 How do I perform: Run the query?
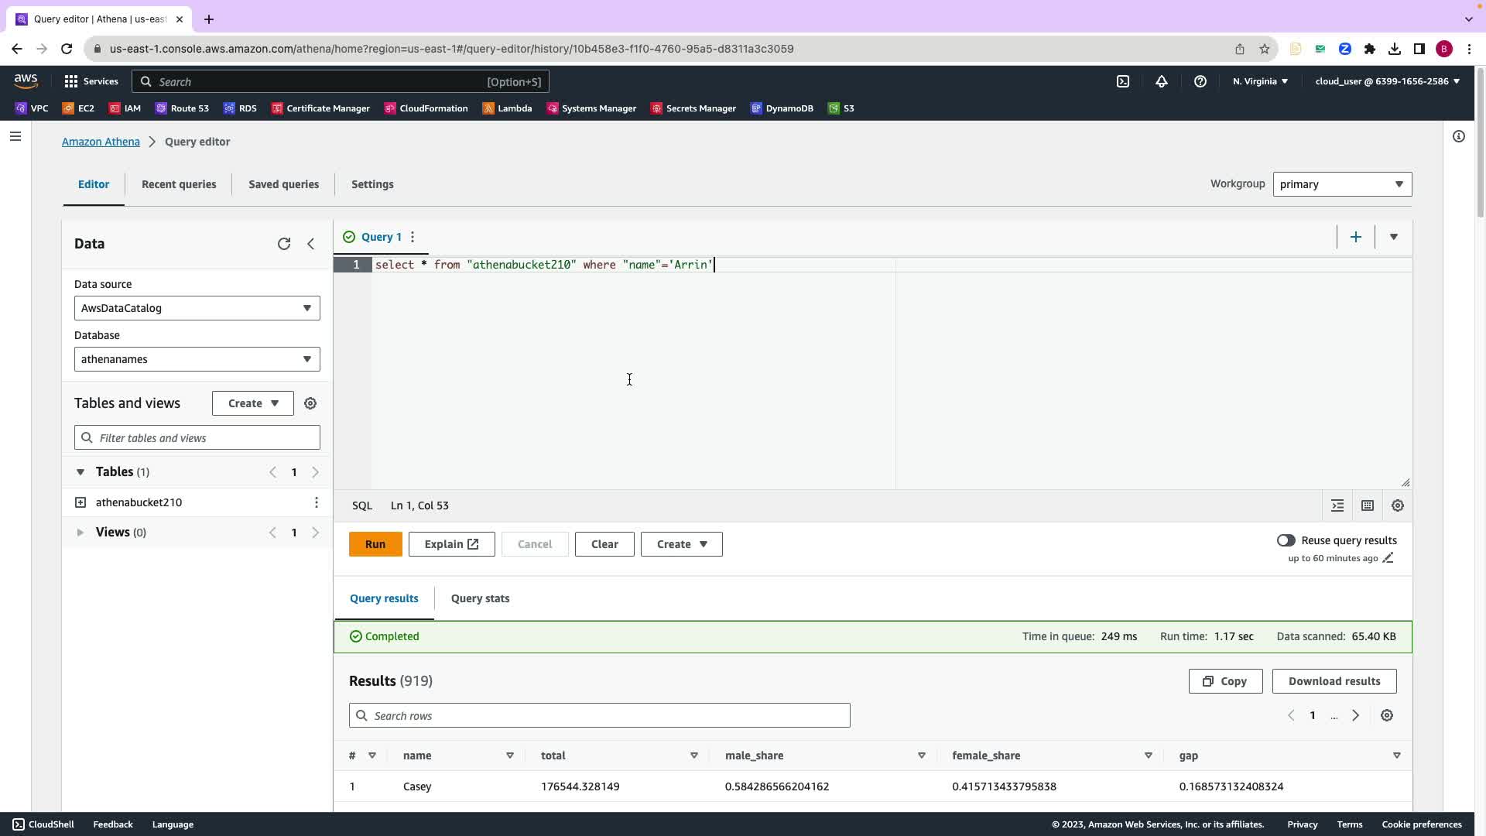pyautogui.click(x=375, y=544)
